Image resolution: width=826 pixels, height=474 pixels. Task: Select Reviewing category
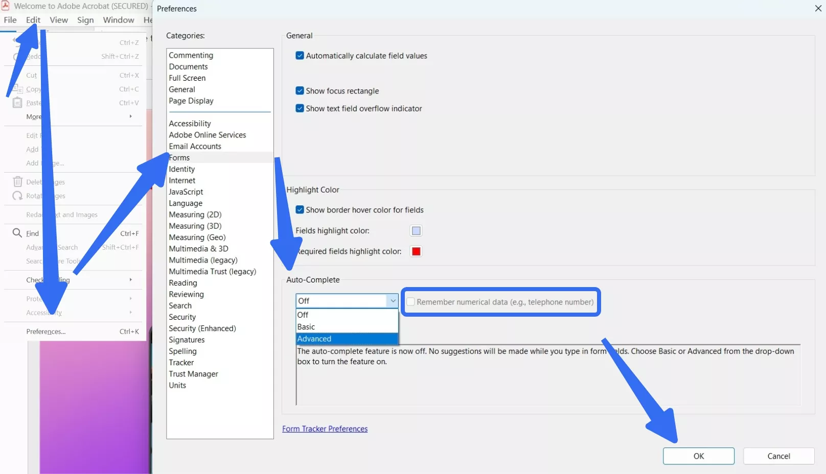click(187, 294)
